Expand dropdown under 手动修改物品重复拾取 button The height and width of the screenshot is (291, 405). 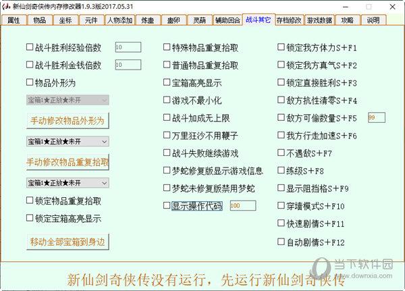67,183
